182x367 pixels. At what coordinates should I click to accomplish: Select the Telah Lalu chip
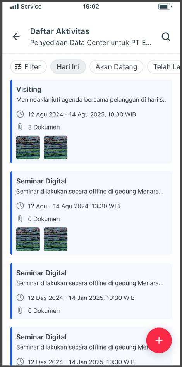pyautogui.click(x=165, y=67)
